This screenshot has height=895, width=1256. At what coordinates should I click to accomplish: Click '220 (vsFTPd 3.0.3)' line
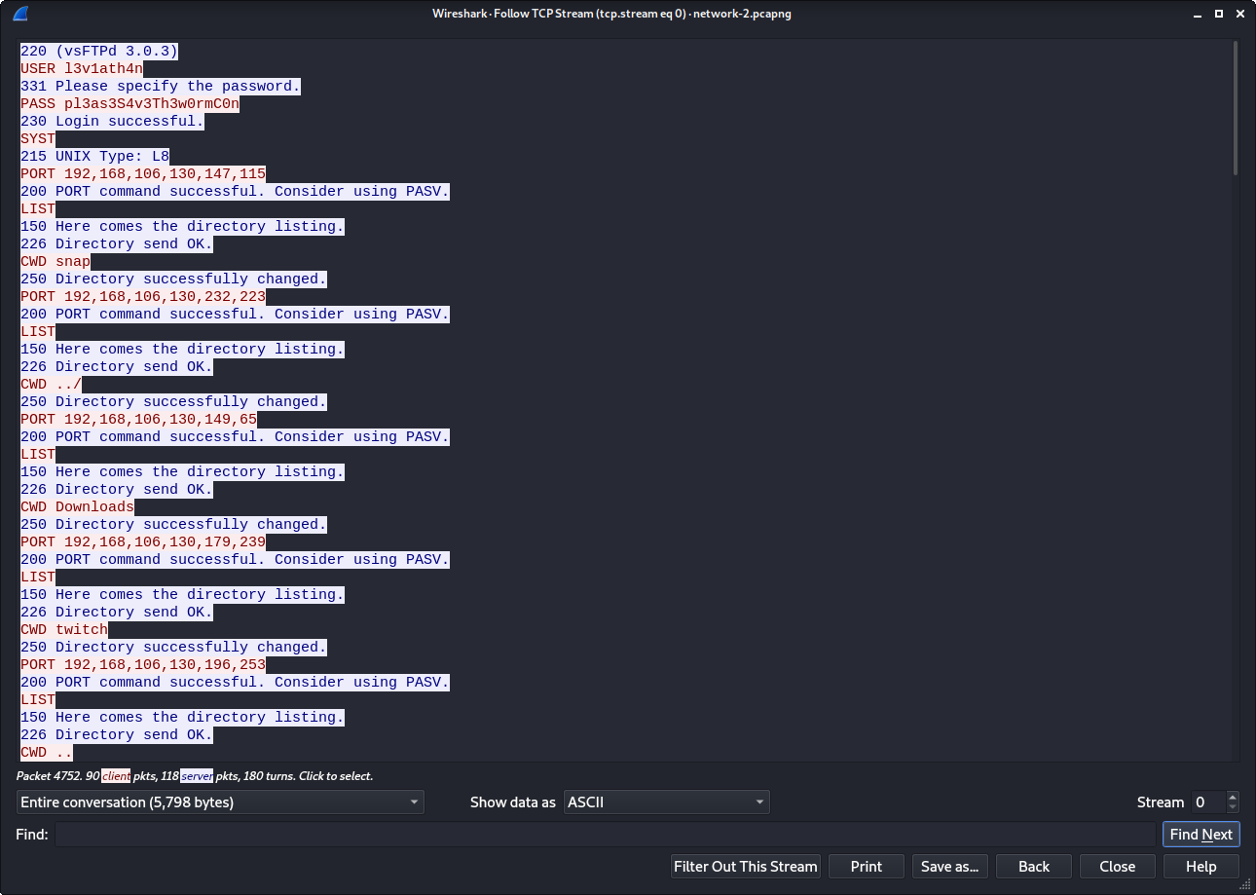tap(99, 52)
